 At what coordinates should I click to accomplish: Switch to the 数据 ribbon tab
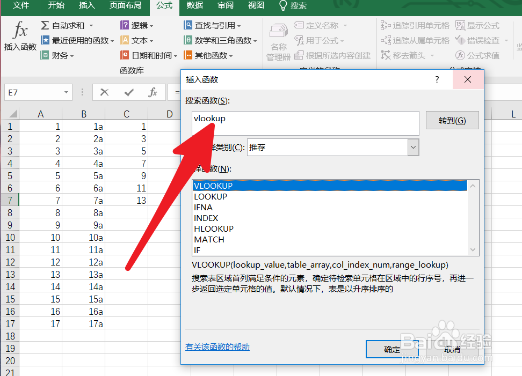[194, 6]
